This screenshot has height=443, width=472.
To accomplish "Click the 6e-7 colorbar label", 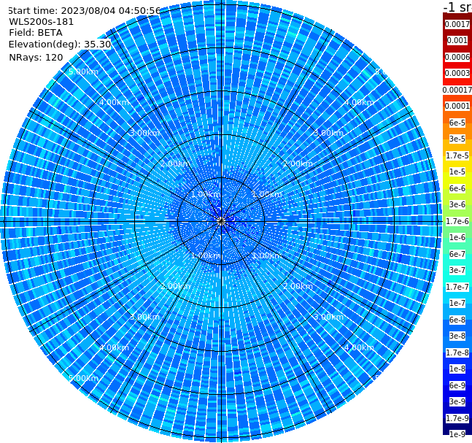I will (457, 254).
